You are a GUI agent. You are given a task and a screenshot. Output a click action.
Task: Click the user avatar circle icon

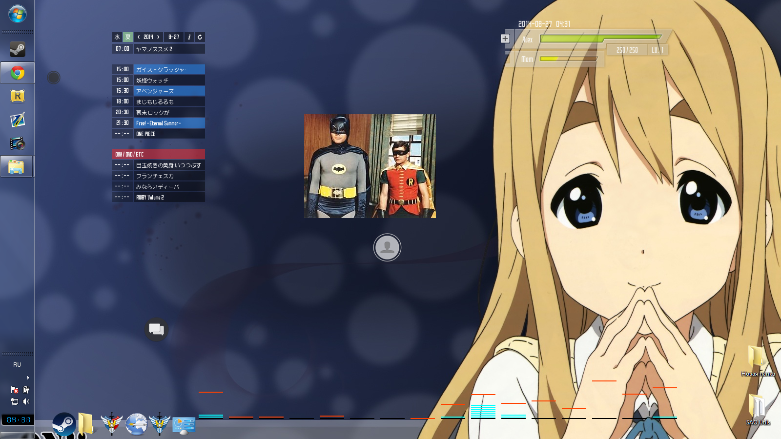(387, 247)
